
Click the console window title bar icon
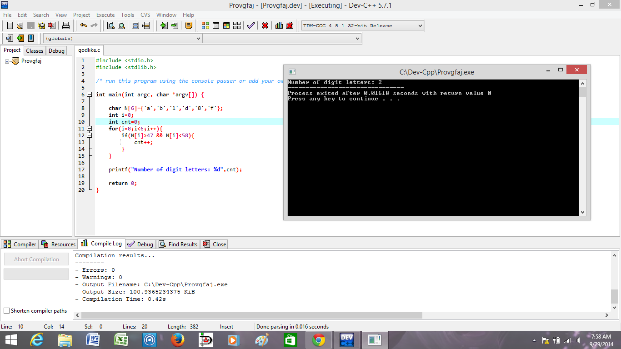[x=292, y=71]
